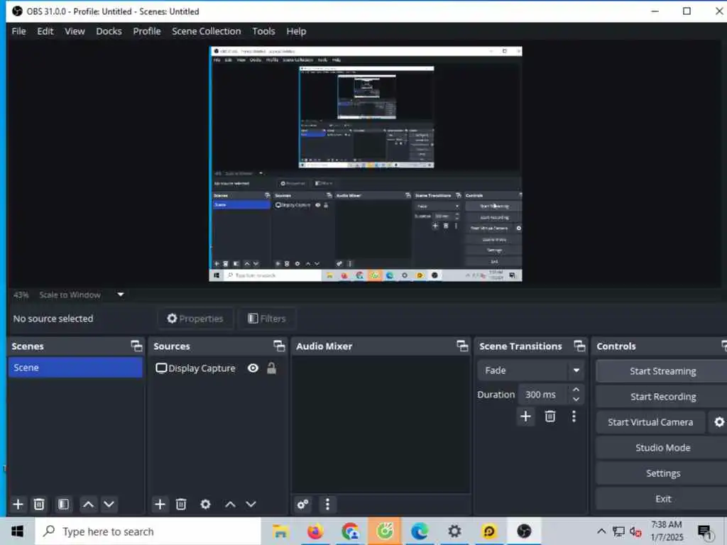Add a new scene with plus icon
This screenshot has width=727, height=545.
(x=18, y=505)
